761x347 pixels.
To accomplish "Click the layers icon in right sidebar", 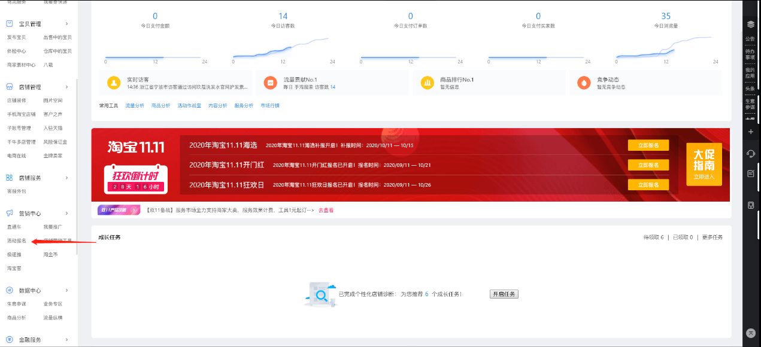I will (x=750, y=25).
